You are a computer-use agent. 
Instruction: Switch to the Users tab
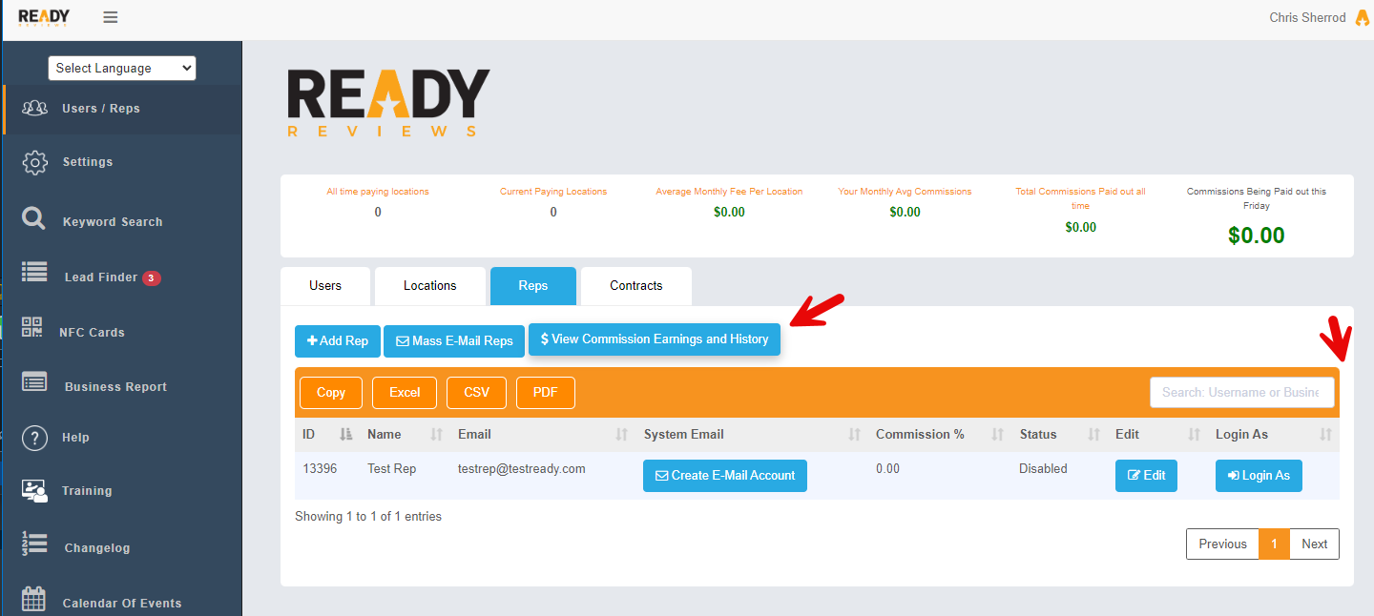(325, 286)
